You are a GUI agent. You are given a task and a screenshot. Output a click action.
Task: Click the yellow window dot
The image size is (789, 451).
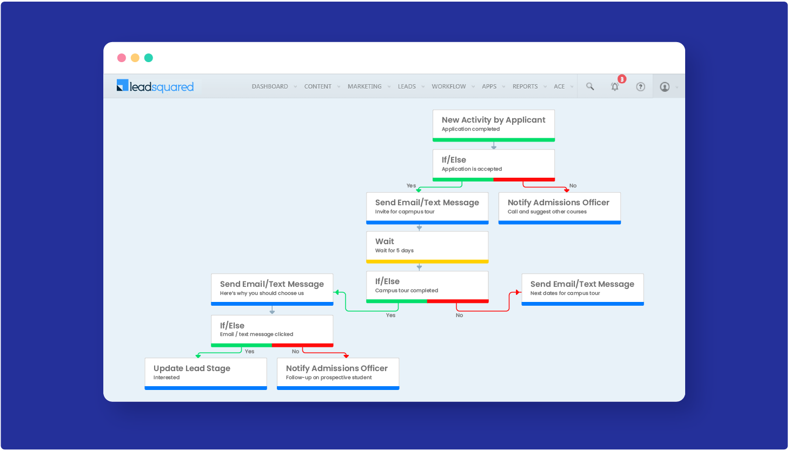tap(135, 57)
